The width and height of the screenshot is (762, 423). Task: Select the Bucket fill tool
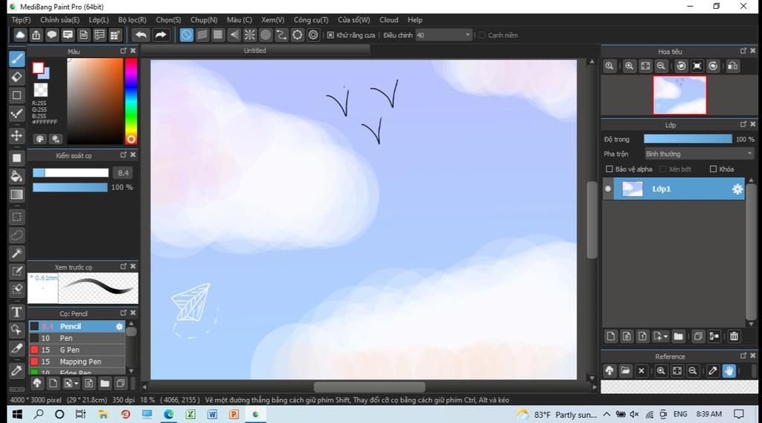[16, 176]
